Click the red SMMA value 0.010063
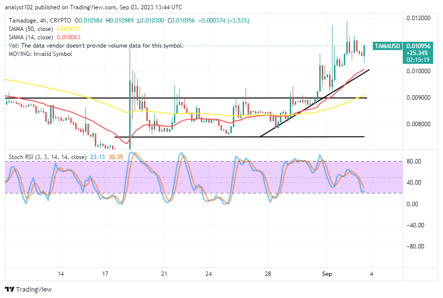Screen dimensions: 443x298 69,37
